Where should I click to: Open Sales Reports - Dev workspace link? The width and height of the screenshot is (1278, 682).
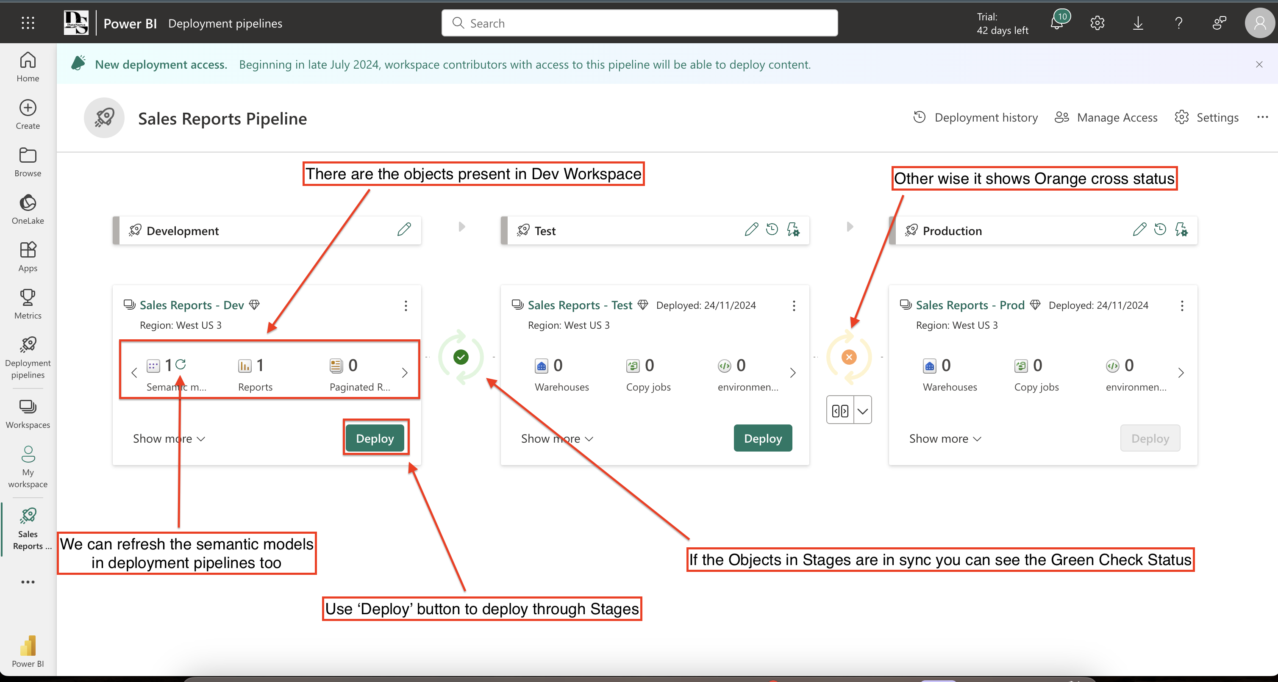[192, 305]
